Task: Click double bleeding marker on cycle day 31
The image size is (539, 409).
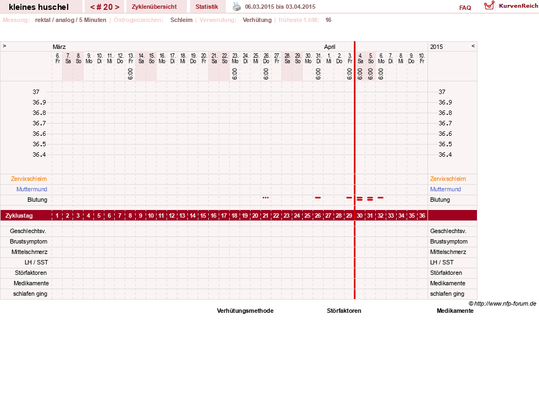Action: click(370, 199)
